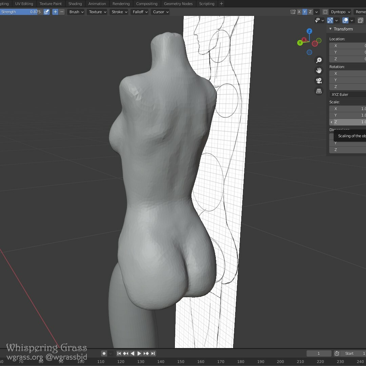Click the negative Z blue circle on gizmo
The height and width of the screenshot is (366, 366).
[309, 52]
